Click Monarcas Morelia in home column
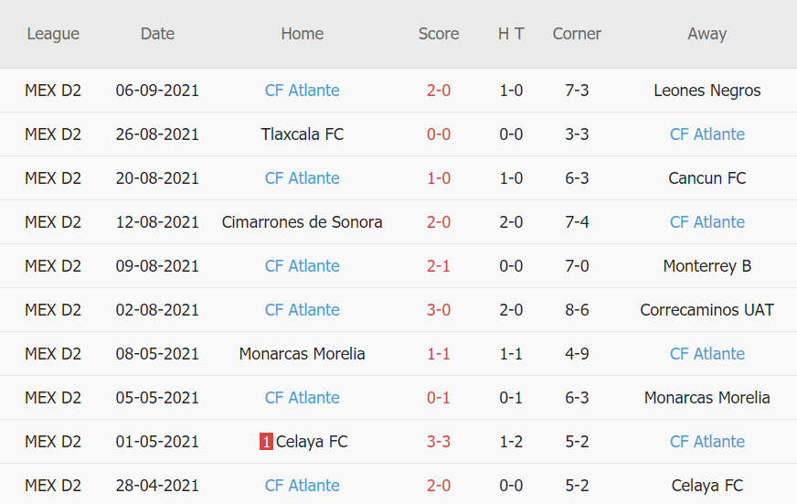This screenshot has height=504, width=797. [x=302, y=354]
